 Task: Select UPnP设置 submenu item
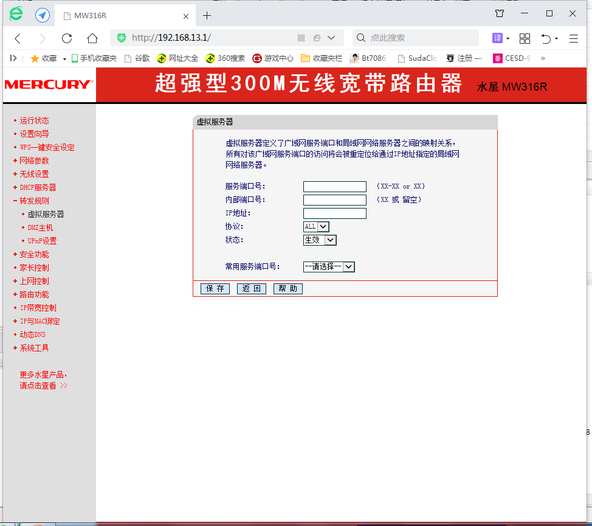pos(42,241)
